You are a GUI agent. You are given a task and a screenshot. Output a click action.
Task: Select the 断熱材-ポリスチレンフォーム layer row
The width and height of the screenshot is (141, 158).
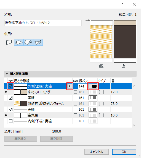coord(68,103)
